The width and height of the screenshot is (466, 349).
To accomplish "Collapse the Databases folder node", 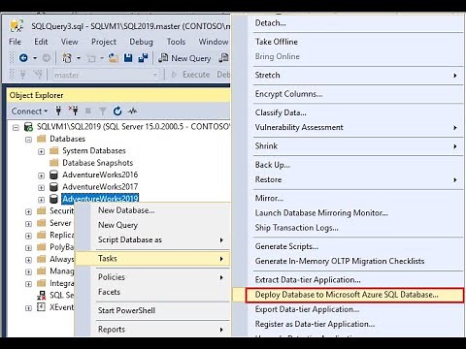I will [x=28, y=140].
